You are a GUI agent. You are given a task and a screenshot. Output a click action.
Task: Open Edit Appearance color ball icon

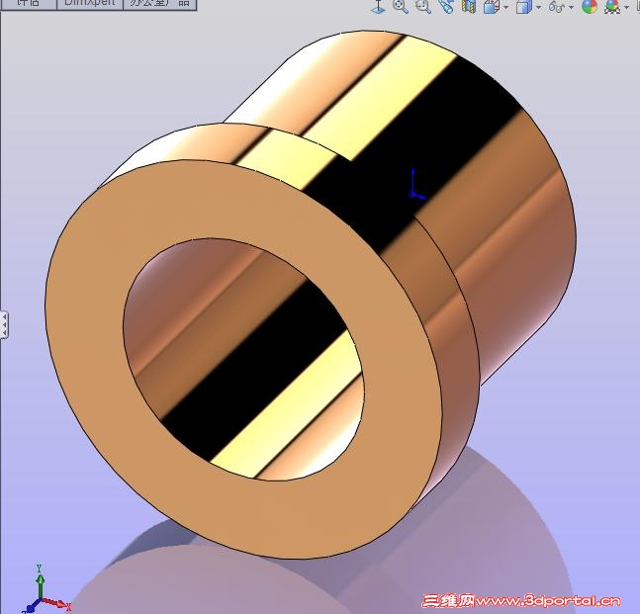point(590,7)
